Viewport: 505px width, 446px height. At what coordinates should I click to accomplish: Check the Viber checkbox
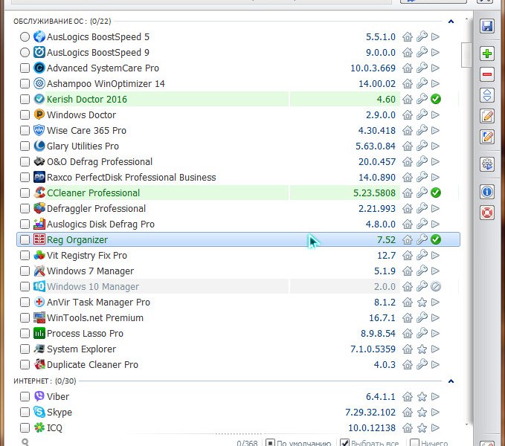pyautogui.click(x=25, y=396)
